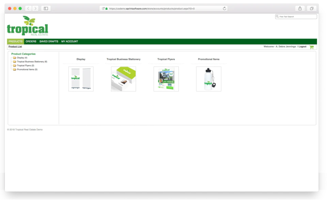Click the Product List breadcrumb link

pos(15,47)
